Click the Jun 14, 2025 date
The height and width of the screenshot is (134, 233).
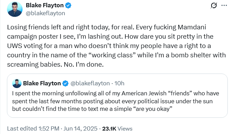80,128
